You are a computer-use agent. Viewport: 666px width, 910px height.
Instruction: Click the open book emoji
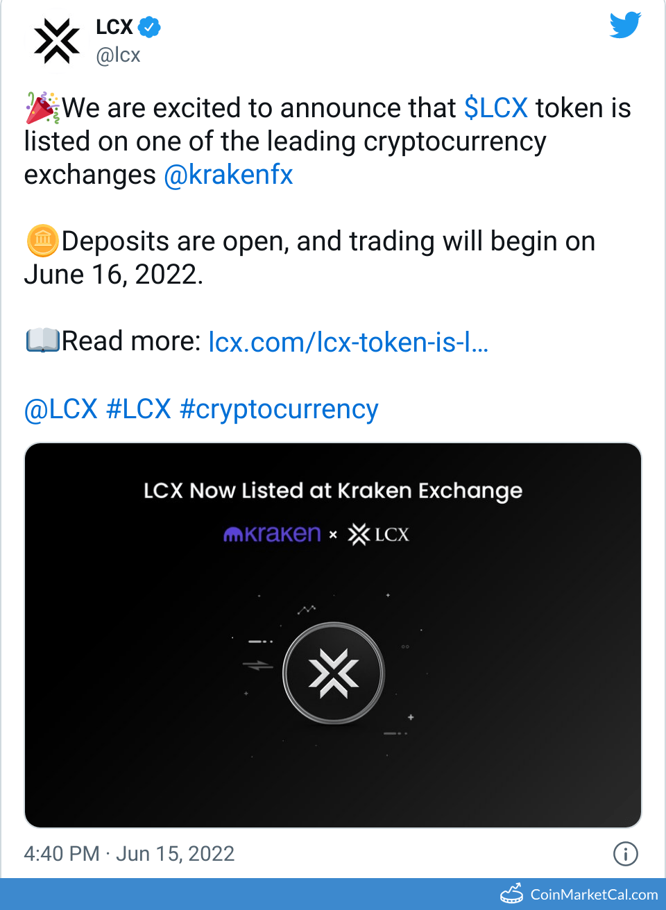[x=42, y=341]
